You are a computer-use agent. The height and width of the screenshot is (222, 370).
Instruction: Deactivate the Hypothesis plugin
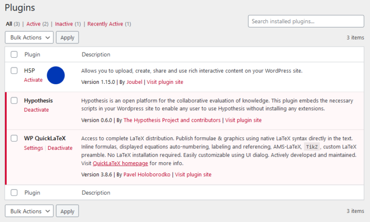click(x=36, y=110)
